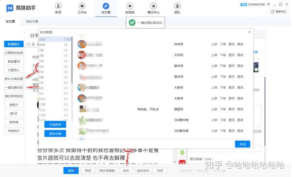Click 上移 in the 快传号 row
292x177 pixels.
pos(214,44)
